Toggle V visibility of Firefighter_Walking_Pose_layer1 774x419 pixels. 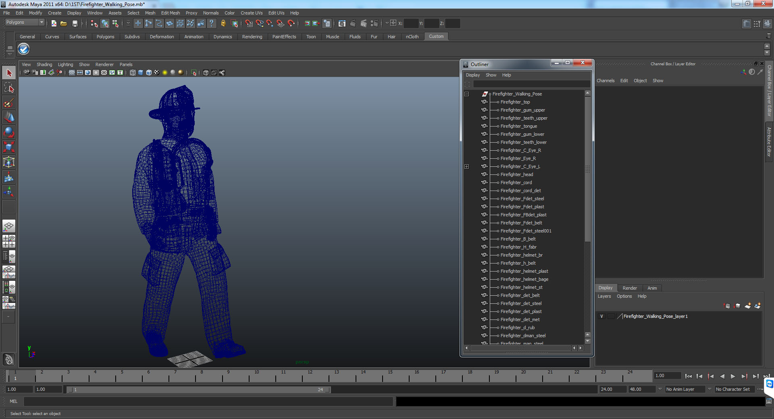pos(601,316)
